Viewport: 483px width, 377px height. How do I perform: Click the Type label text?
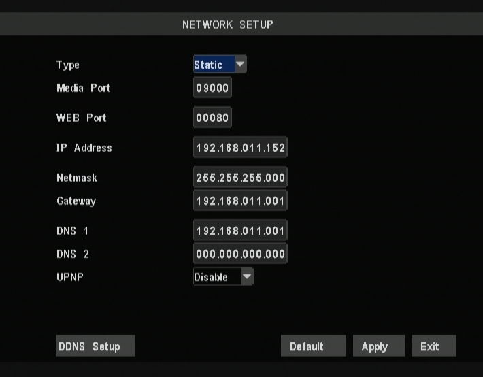68,65
